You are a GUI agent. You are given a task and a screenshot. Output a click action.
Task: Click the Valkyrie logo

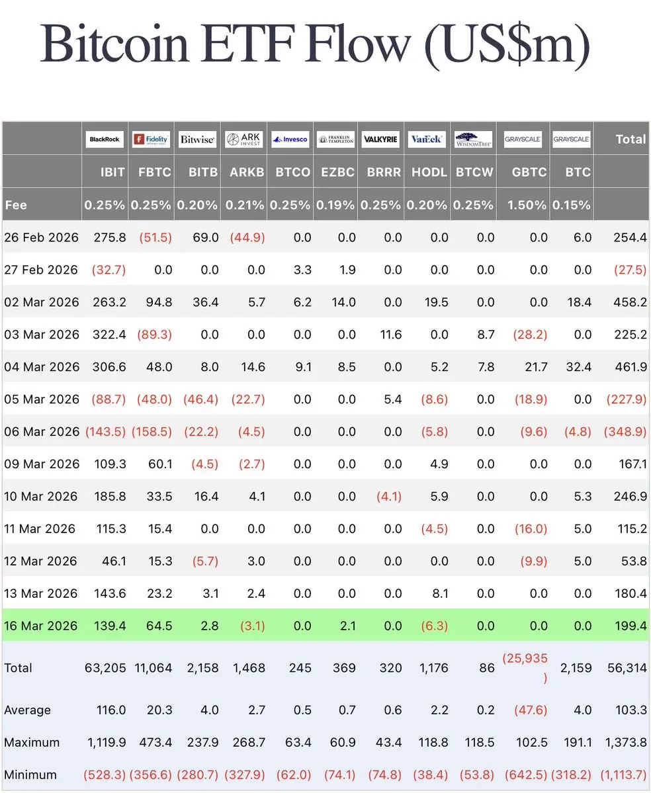click(x=380, y=139)
